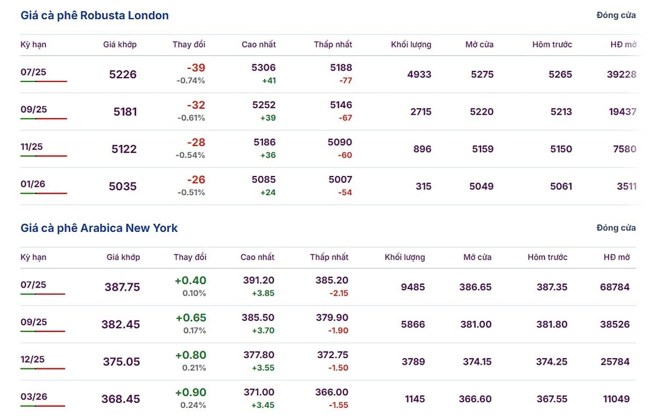
Task: Select the Robusta 09/25 contract term
Action: (x=34, y=109)
